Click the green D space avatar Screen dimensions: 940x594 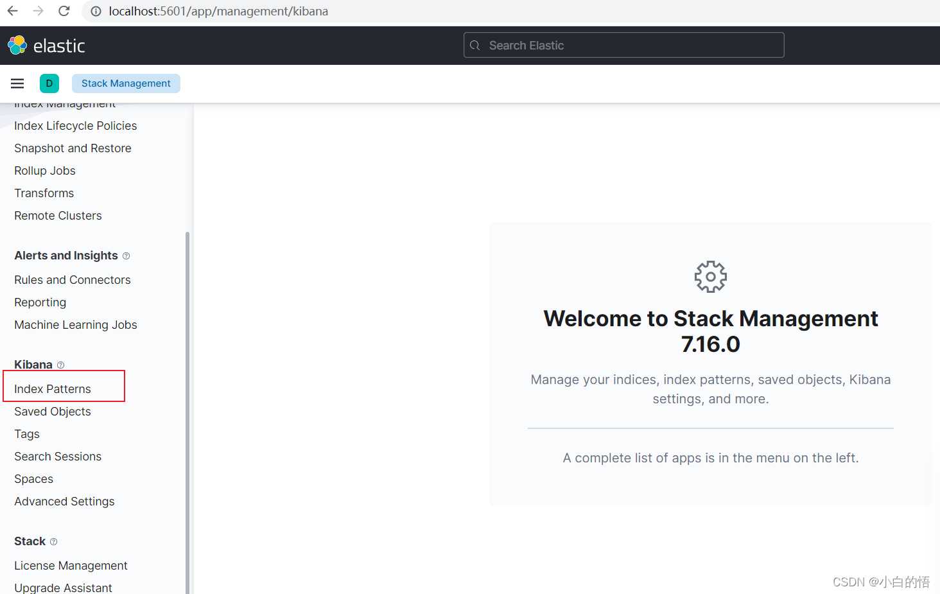[49, 83]
